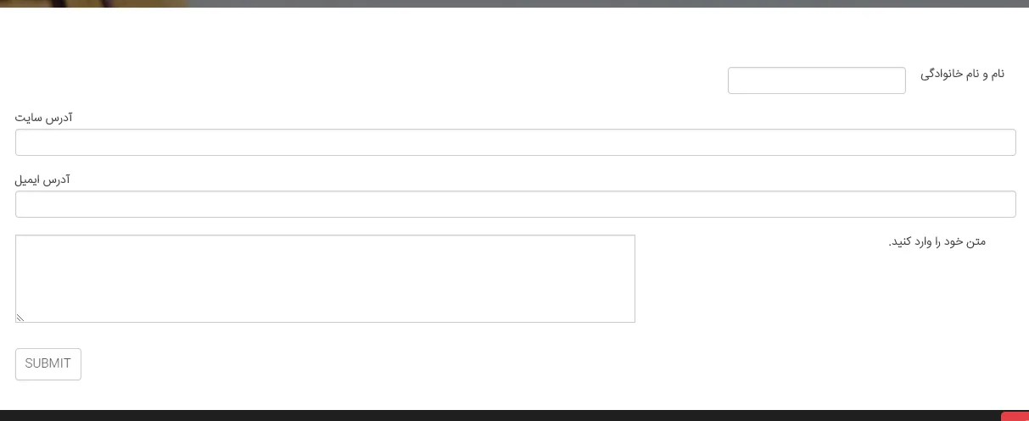Click into the آدرس سایت text field
The image size is (1029, 421).
pyautogui.click(x=516, y=142)
